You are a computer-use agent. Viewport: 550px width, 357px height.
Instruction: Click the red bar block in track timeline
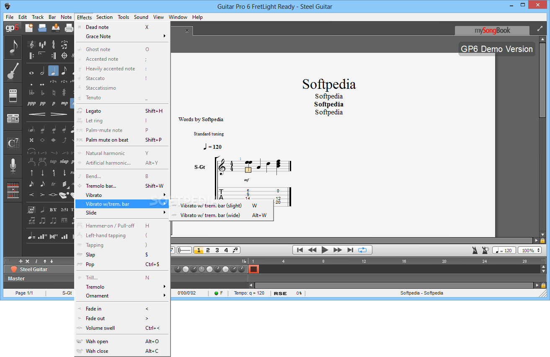point(254,269)
